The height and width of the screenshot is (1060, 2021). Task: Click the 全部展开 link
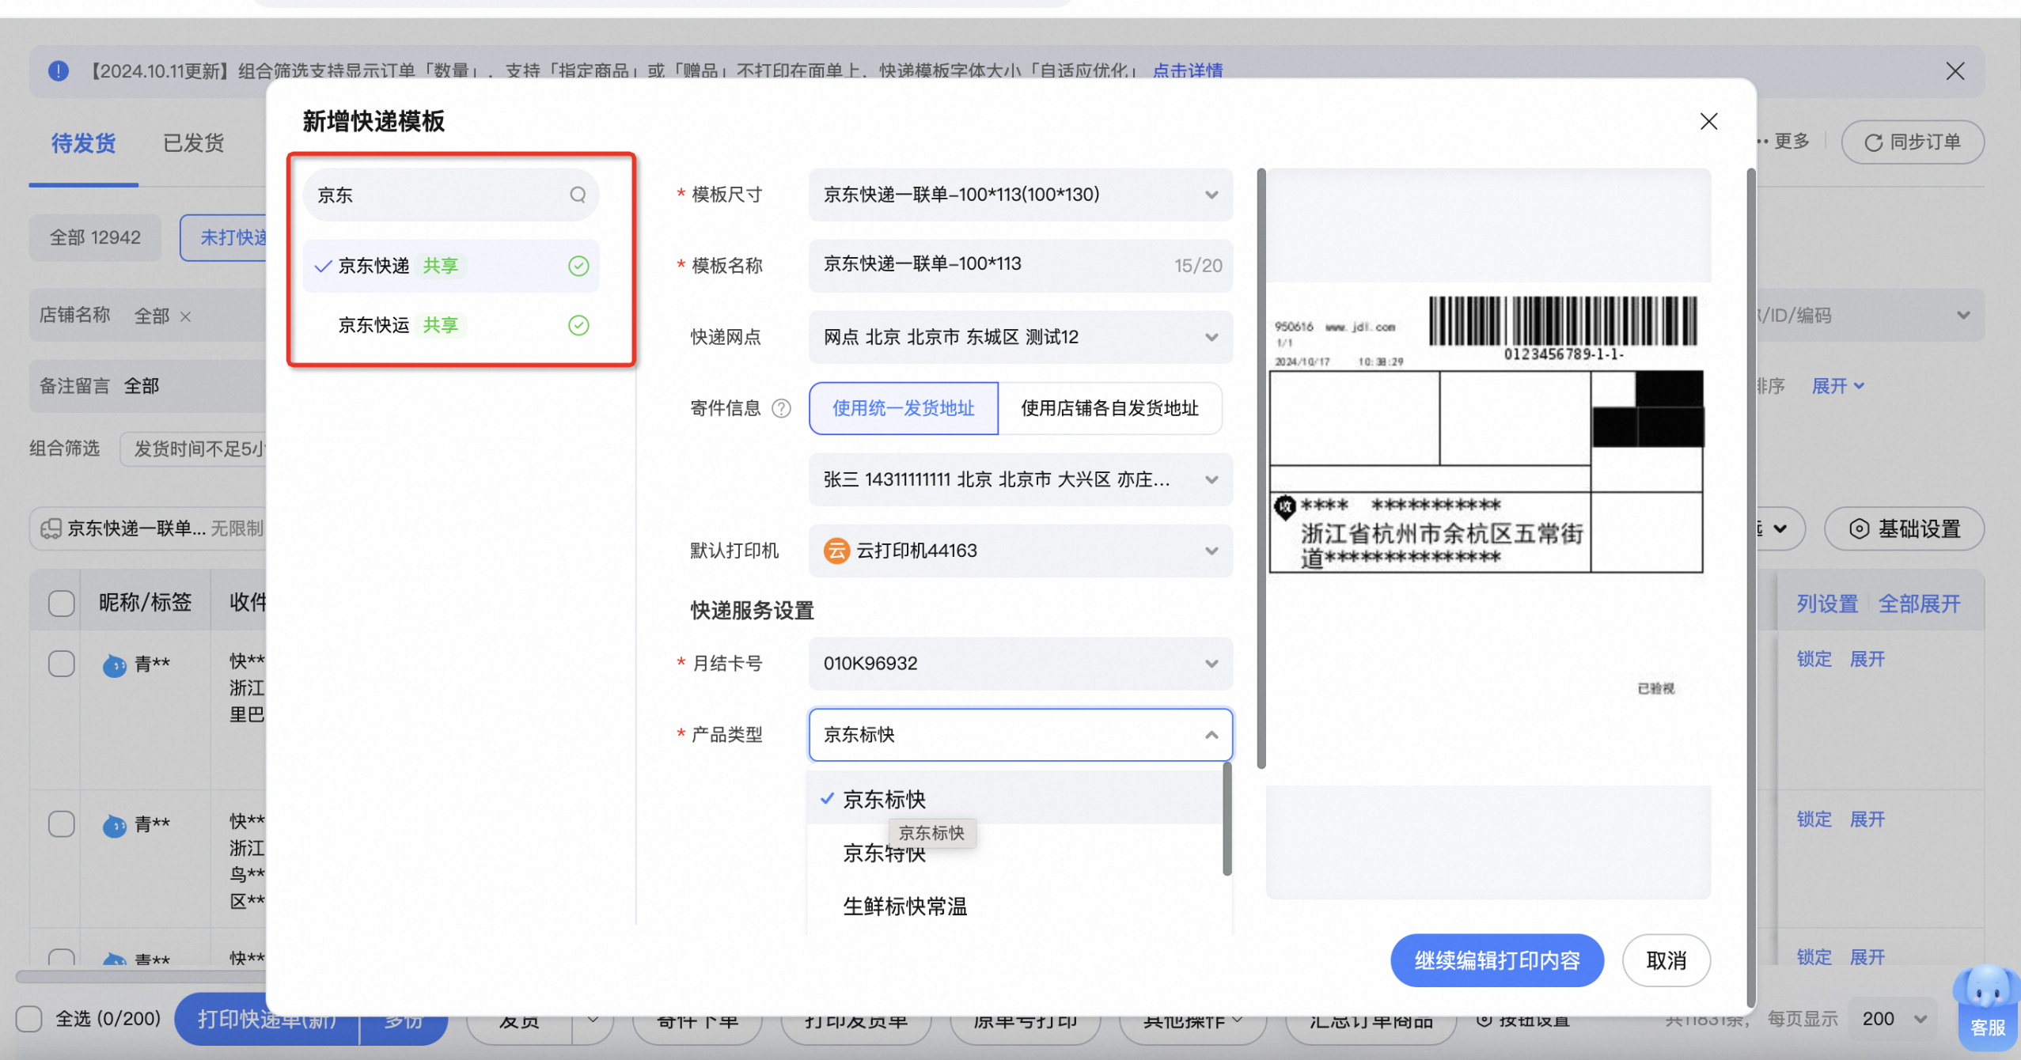1920,604
